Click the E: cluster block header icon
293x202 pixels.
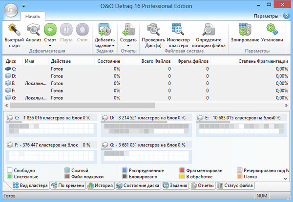point(200,118)
